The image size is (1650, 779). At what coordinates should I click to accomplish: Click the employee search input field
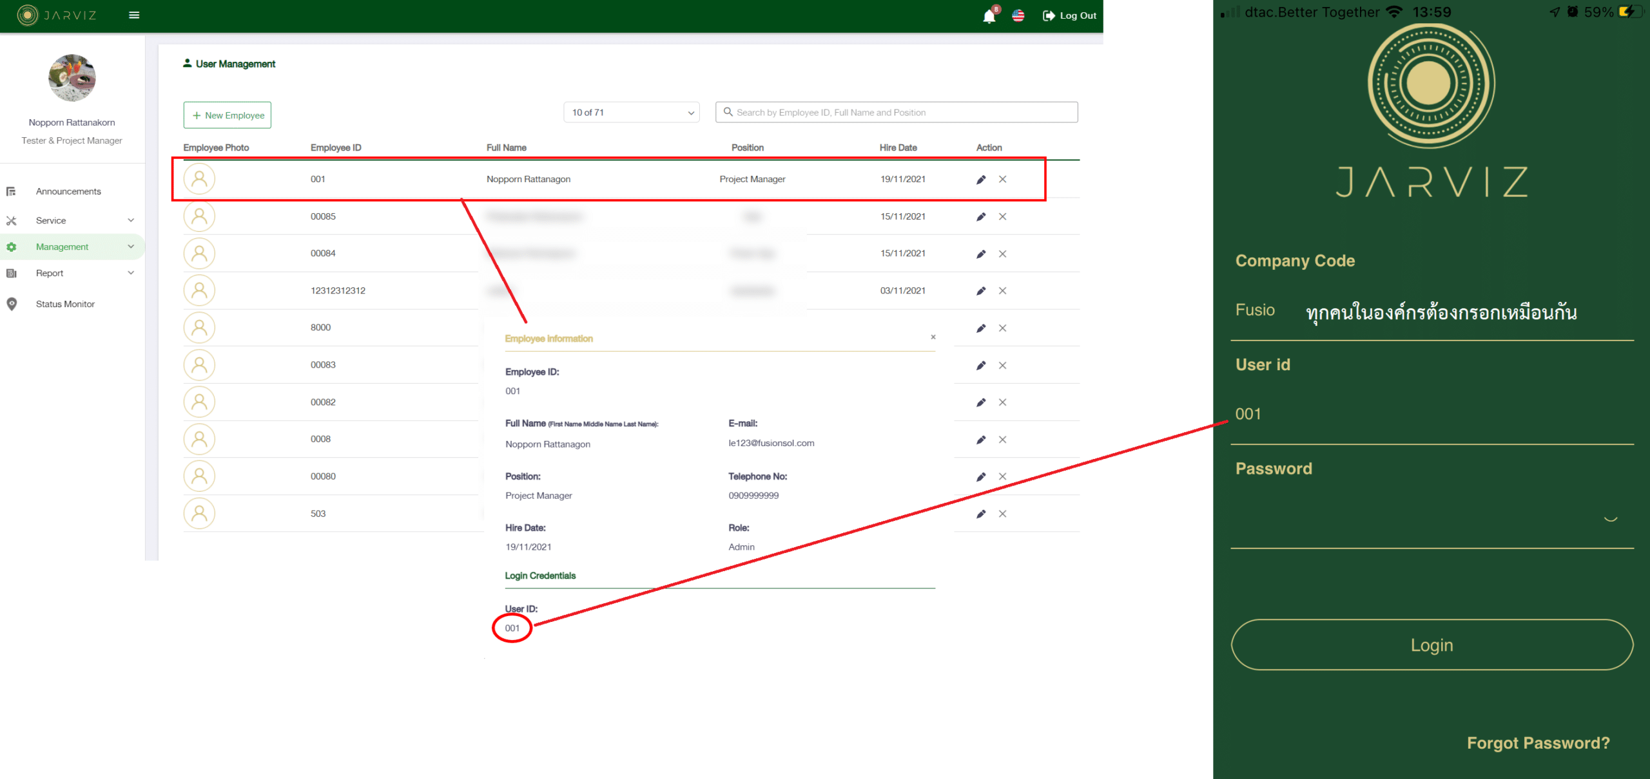tap(902, 113)
